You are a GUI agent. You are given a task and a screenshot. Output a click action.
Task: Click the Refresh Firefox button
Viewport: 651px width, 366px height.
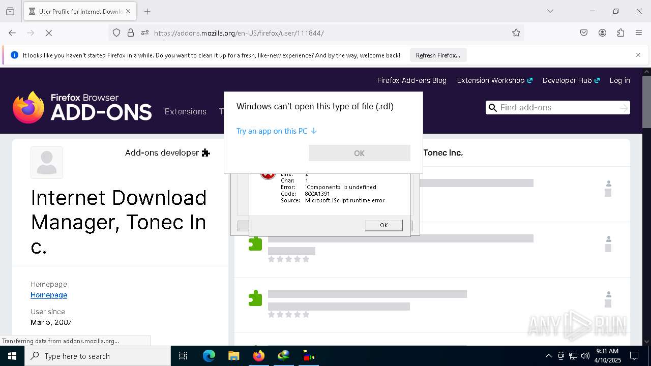pyautogui.click(x=438, y=55)
